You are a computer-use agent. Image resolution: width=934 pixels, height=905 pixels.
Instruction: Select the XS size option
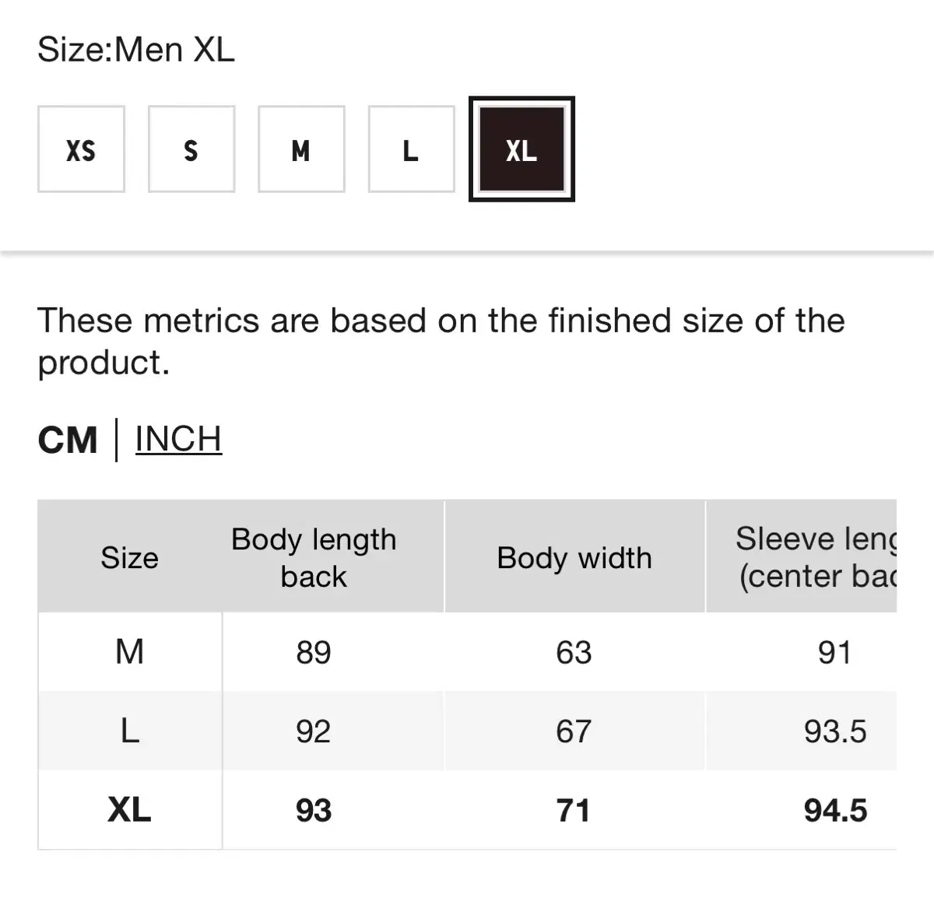point(81,149)
